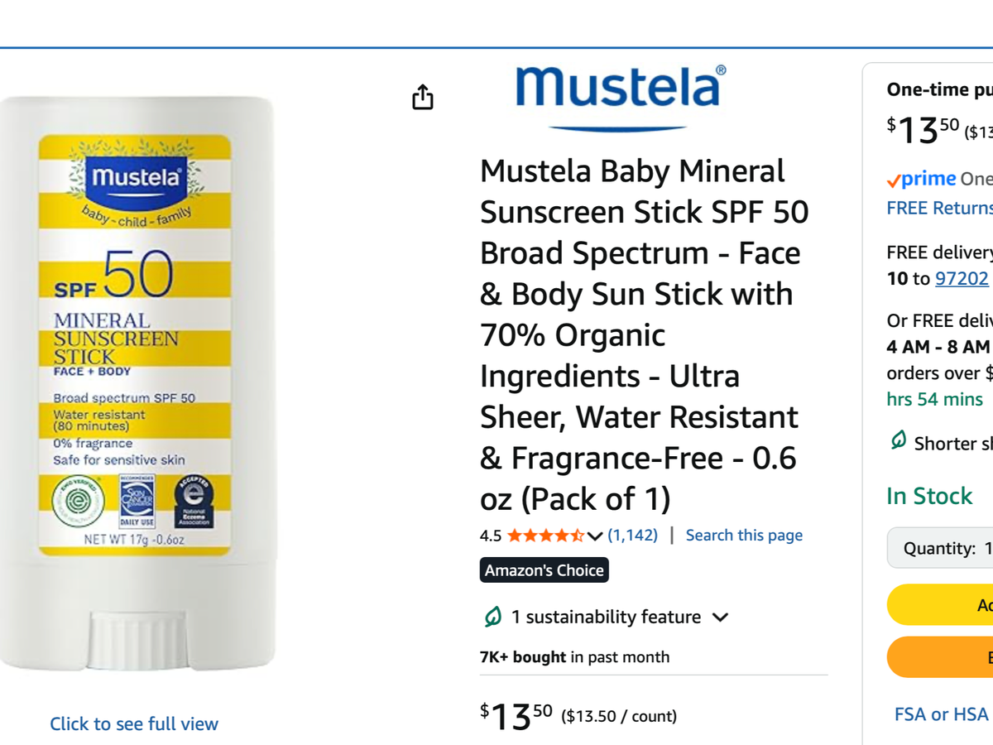The width and height of the screenshot is (993, 745).
Task: Change delivery ZIP code 97202
Action: point(962,279)
